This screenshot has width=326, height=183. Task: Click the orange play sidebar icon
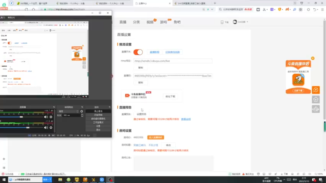click(x=316, y=90)
